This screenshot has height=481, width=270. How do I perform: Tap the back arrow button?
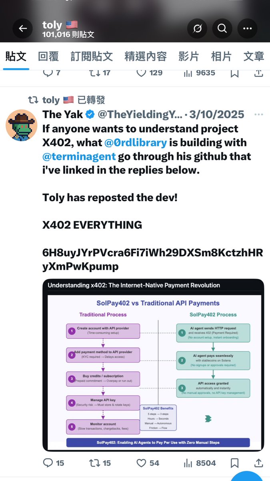point(23,29)
